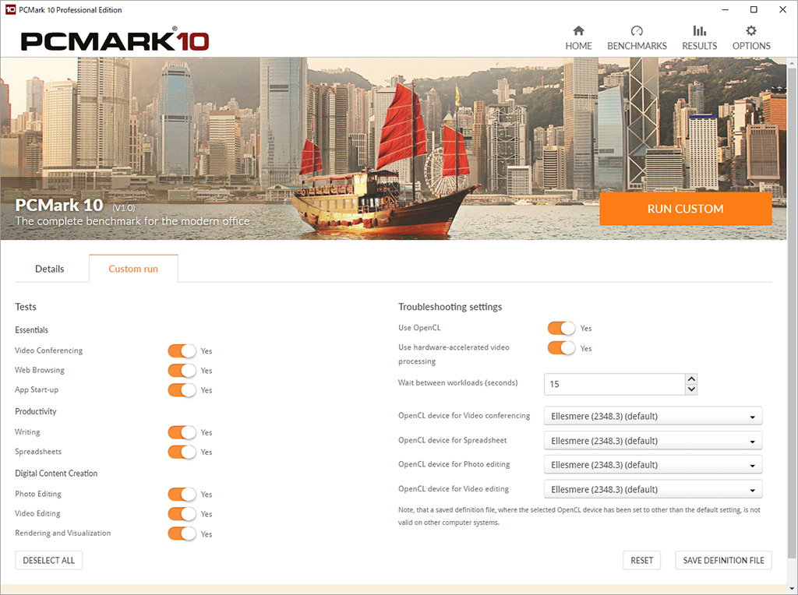Viewport: 798px width, 595px height.
Task: Disable the Use OpenCL switch
Action: point(561,328)
